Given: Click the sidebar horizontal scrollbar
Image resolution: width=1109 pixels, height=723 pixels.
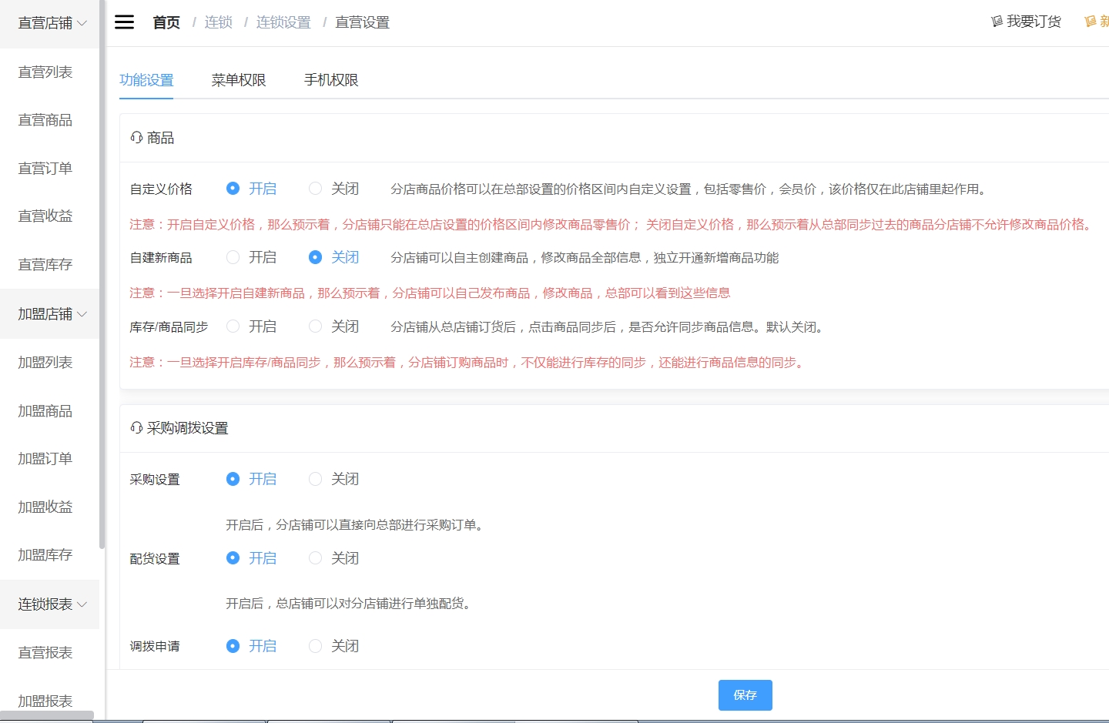Looking at the screenshot, I should pos(46,715).
